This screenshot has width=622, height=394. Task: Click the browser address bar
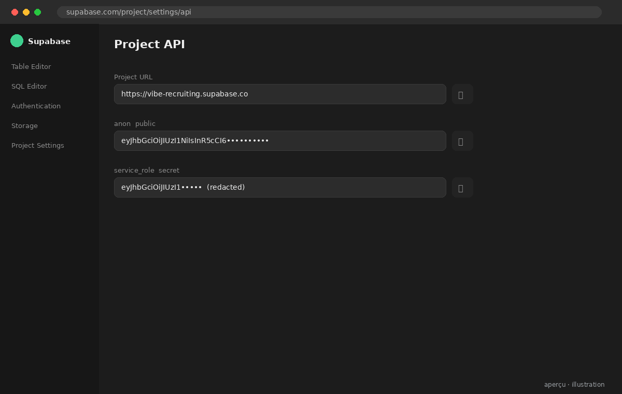[329, 12]
